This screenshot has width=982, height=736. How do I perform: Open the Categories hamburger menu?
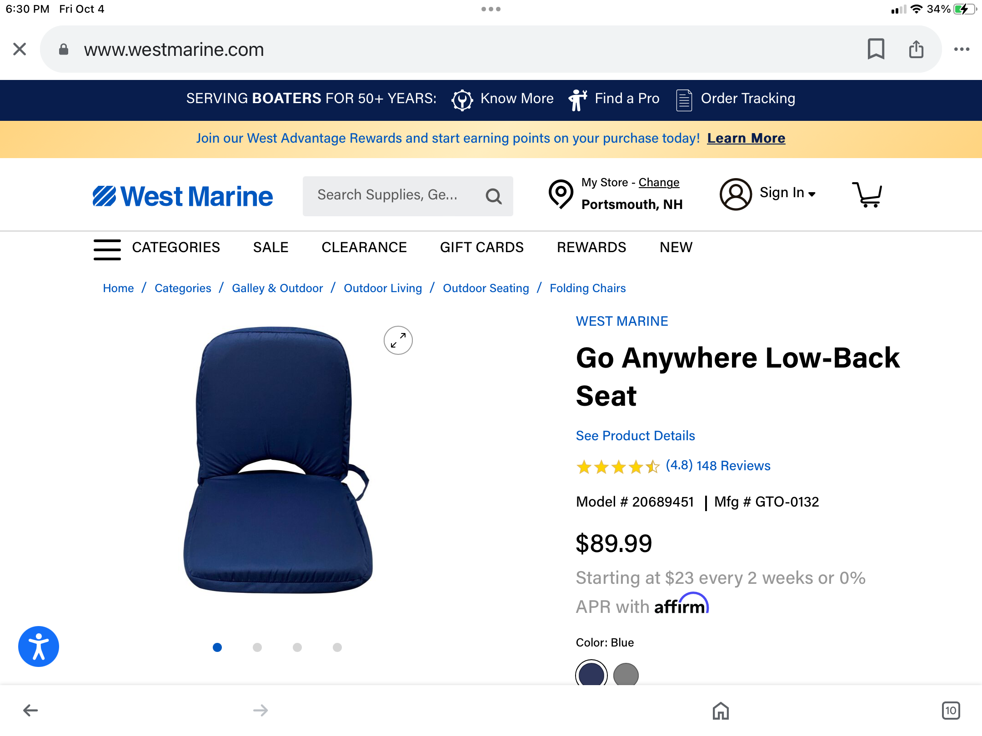[x=107, y=249]
